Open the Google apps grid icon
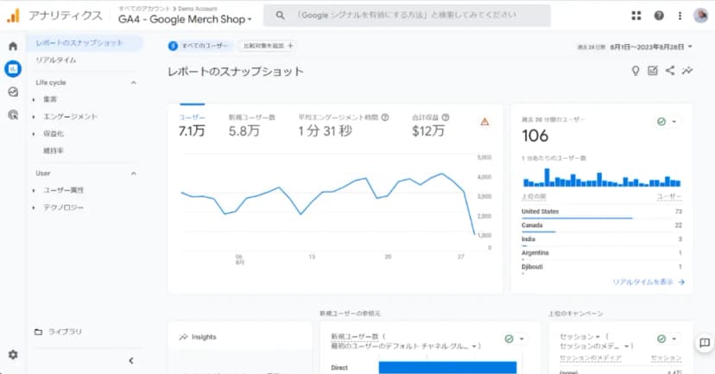This screenshot has height=374, width=715. (x=636, y=16)
